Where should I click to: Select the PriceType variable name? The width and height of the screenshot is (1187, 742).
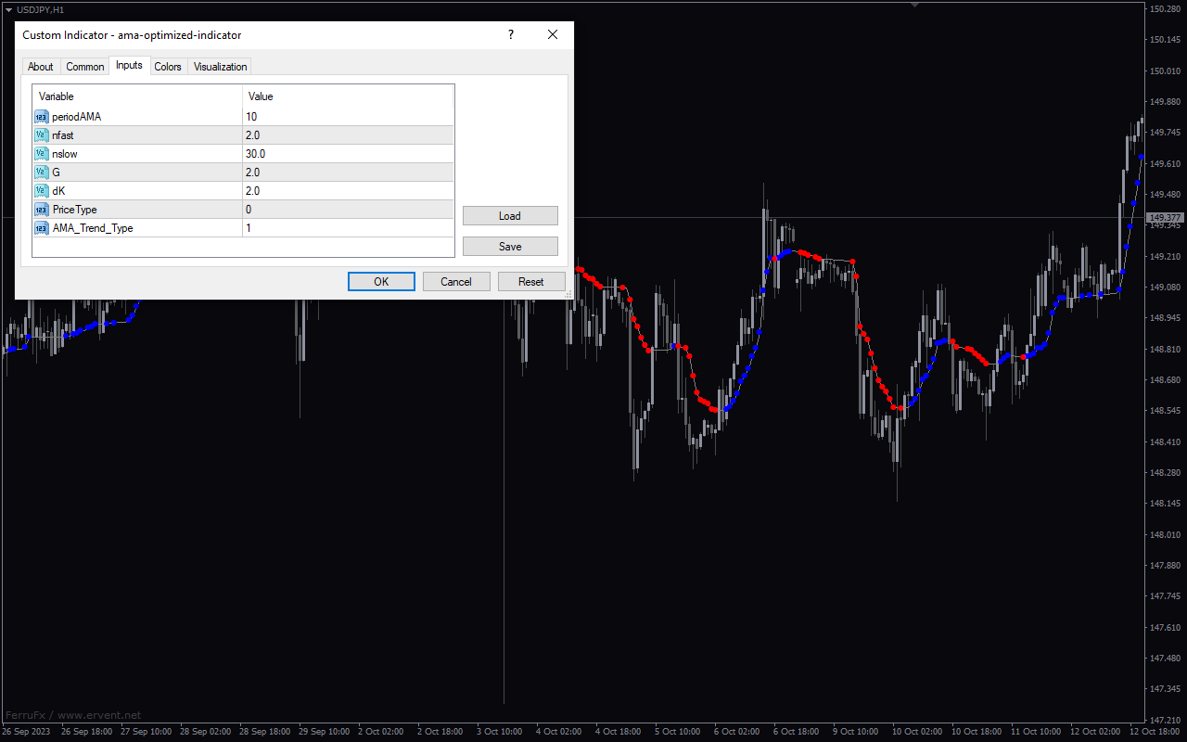click(74, 210)
